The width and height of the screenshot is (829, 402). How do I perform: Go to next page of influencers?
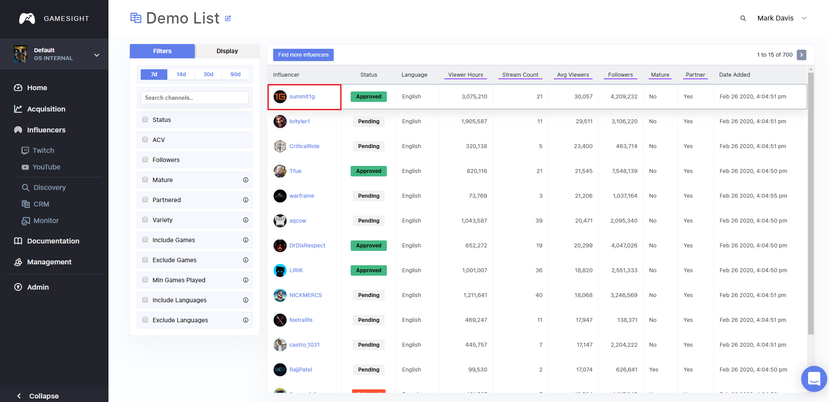pyautogui.click(x=802, y=55)
